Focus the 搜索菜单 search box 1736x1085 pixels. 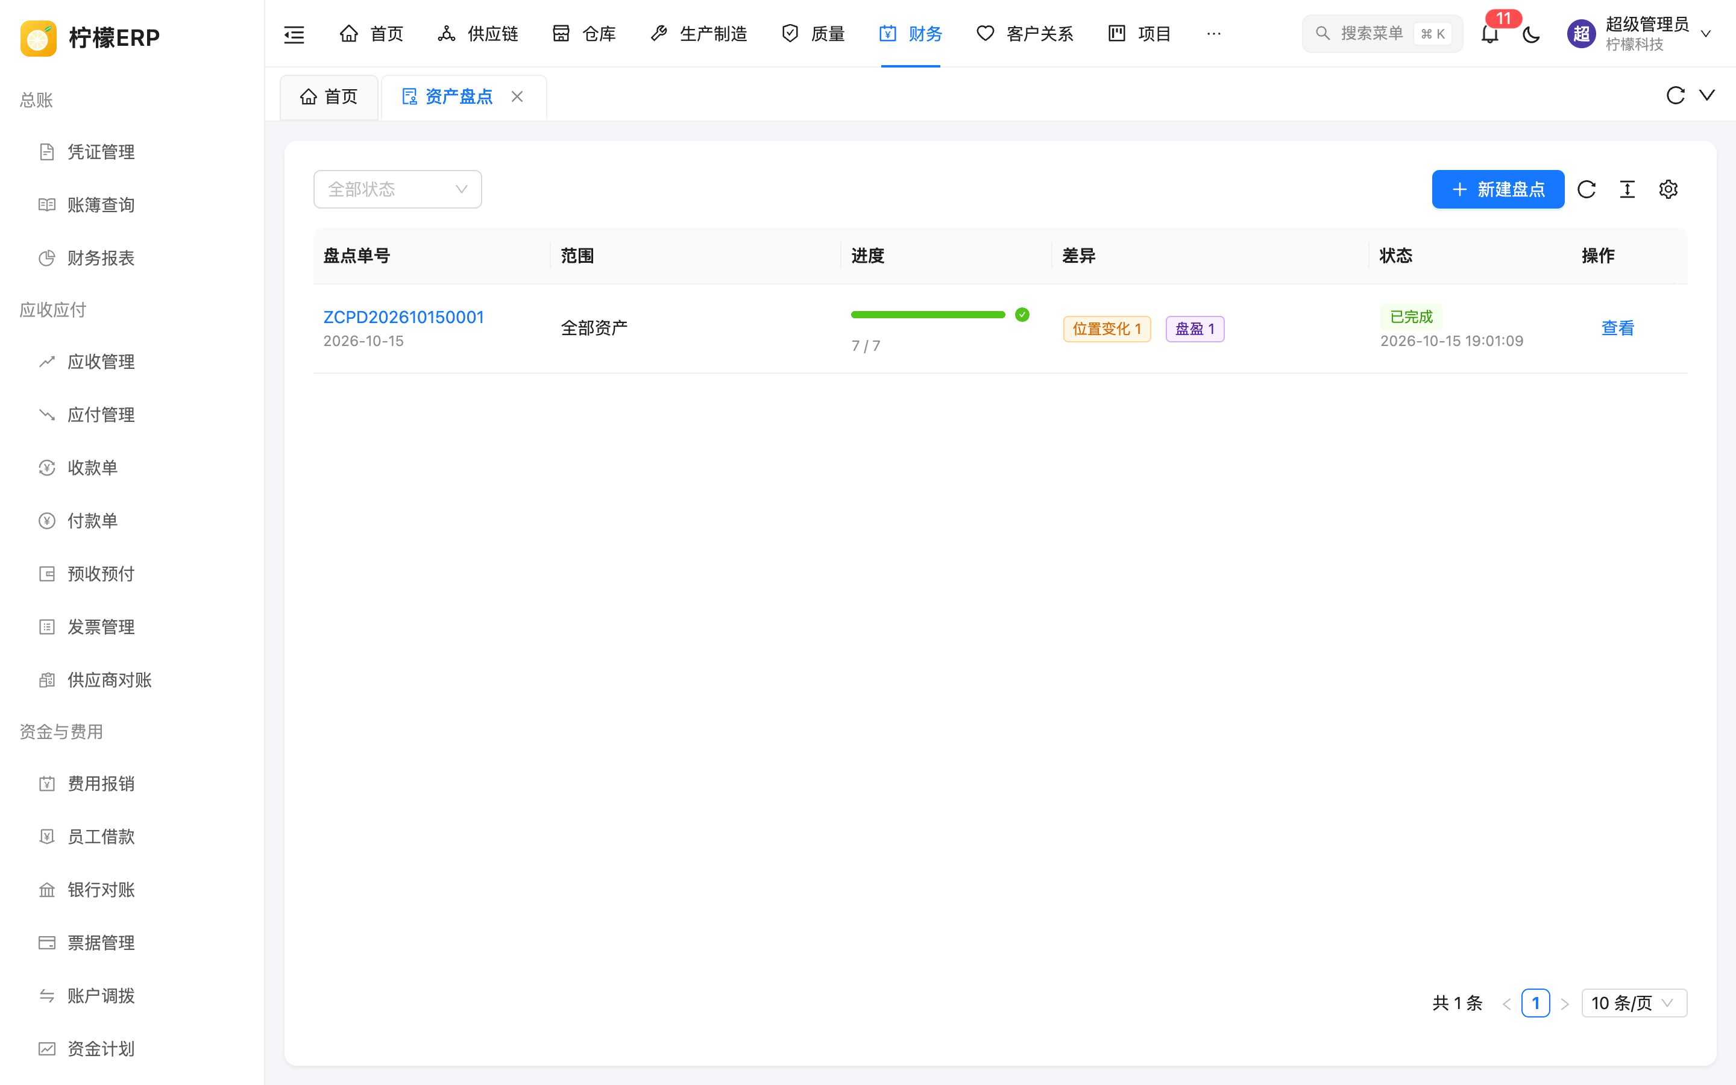(1382, 34)
